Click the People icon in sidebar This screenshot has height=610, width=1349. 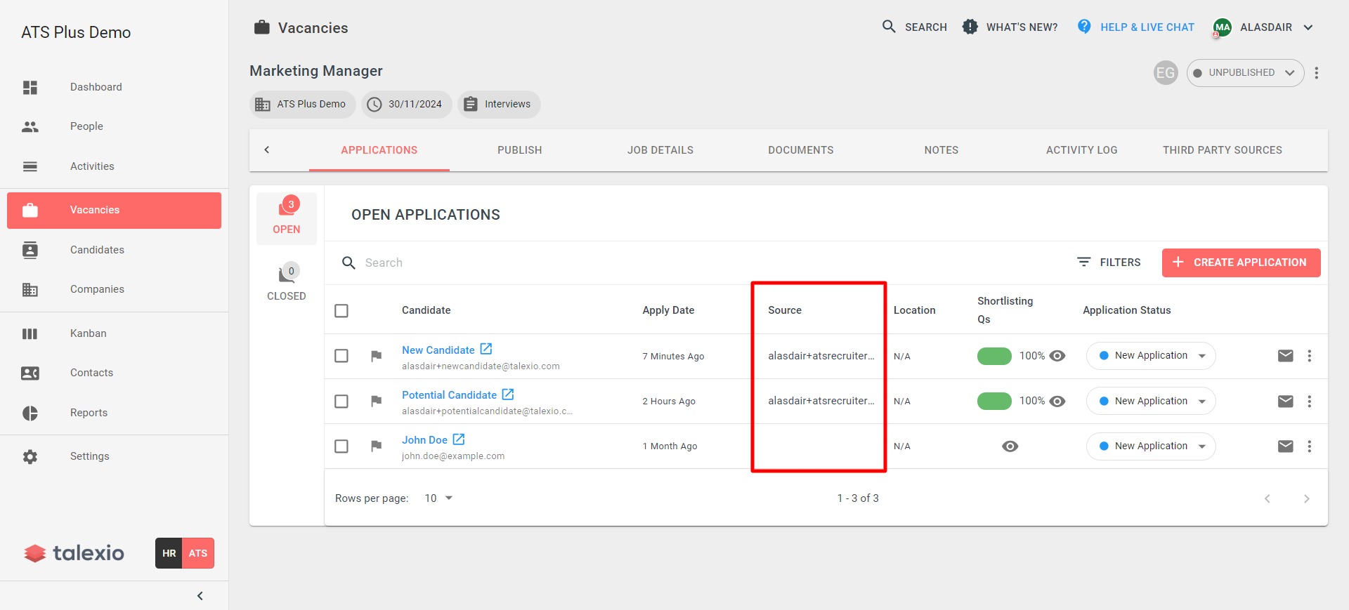(x=30, y=126)
